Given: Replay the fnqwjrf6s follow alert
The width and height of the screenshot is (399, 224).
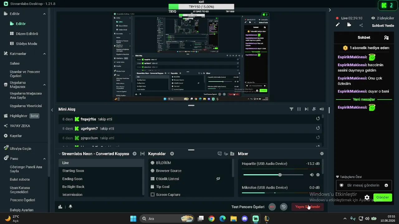Looking at the screenshot, I should point(318,119).
